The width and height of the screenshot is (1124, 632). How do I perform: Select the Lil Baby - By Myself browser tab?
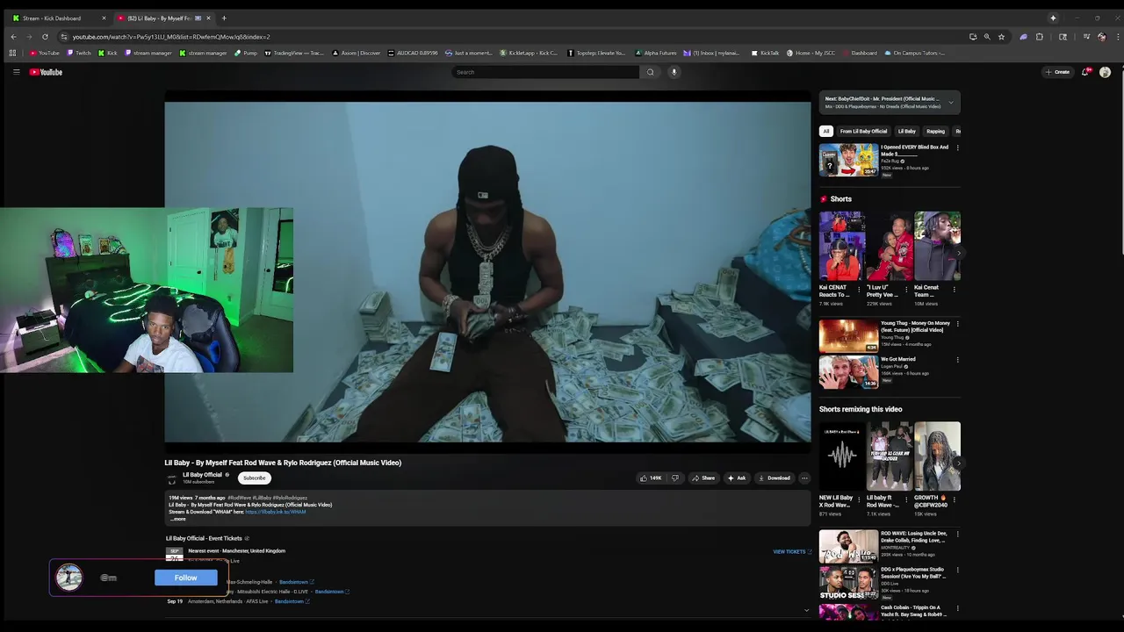tap(164, 18)
